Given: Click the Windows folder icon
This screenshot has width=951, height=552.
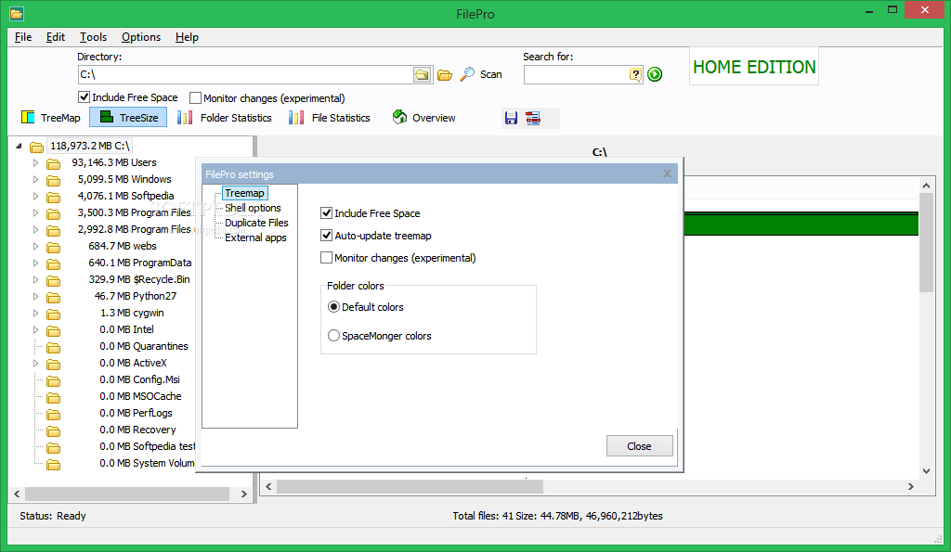Looking at the screenshot, I should [x=53, y=181].
